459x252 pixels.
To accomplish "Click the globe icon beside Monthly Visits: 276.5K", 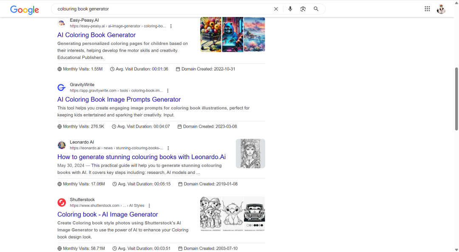I will (59, 126).
